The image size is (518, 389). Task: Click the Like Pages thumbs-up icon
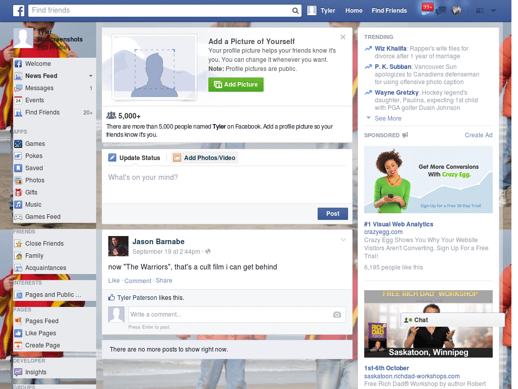(18, 333)
